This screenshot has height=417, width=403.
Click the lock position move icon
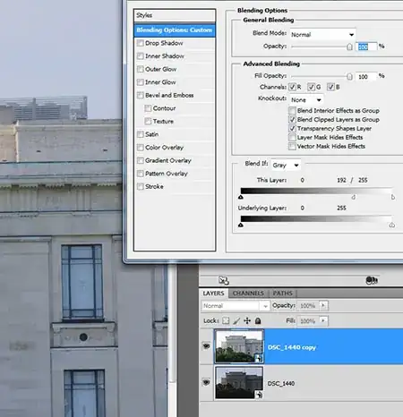pyautogui.click(x=247, y=320)
